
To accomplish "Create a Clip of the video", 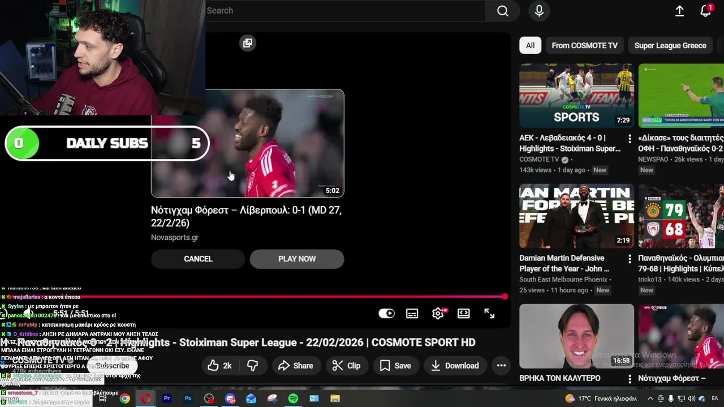I will click(x=346, y=366).
